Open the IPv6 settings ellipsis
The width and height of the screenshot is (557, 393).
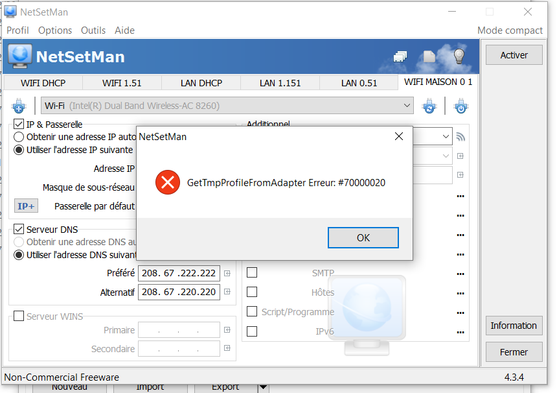[x=460, y=332]
